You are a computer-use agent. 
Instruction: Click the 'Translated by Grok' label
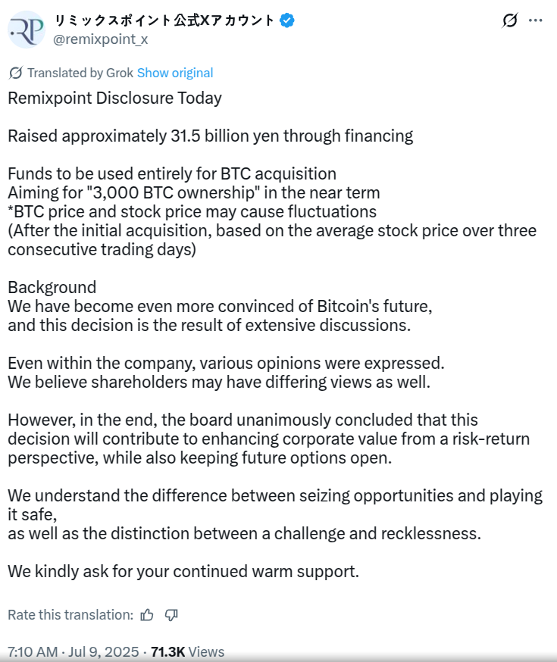click(x=80, y=73)
